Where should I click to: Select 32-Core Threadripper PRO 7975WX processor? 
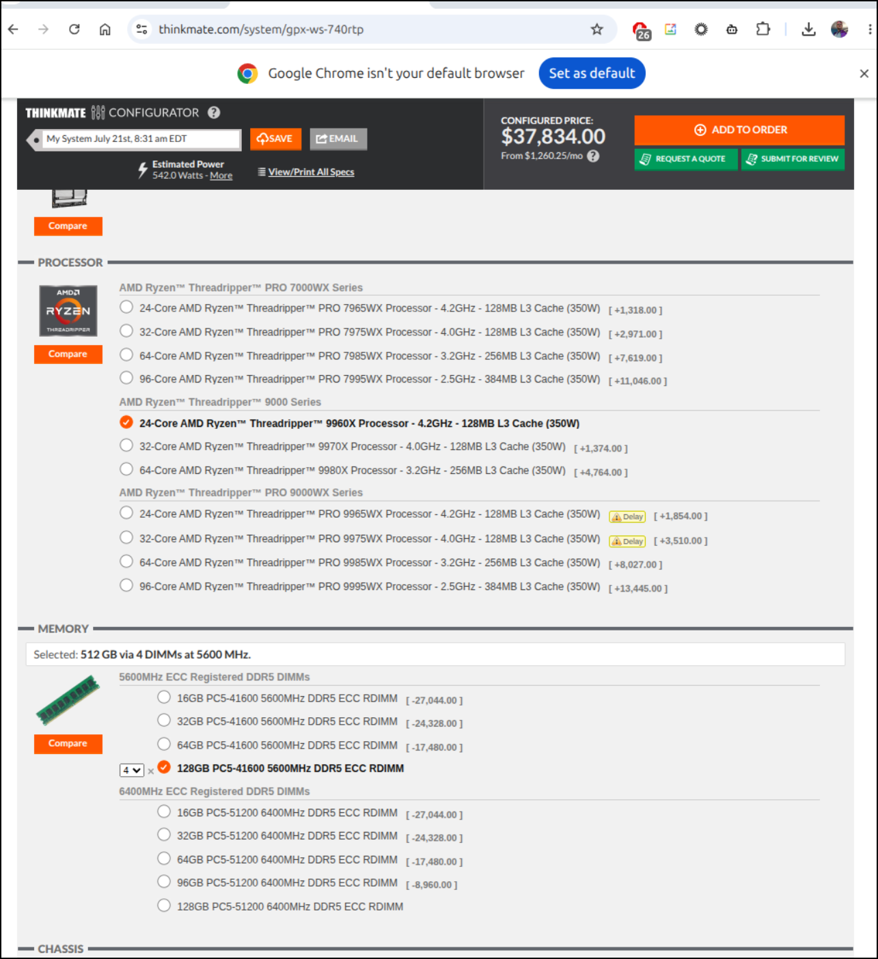[x=126, y=331]
